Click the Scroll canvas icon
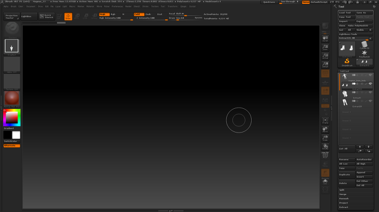Viewport: 379px width, 212px height. click(x=325, y=38)
